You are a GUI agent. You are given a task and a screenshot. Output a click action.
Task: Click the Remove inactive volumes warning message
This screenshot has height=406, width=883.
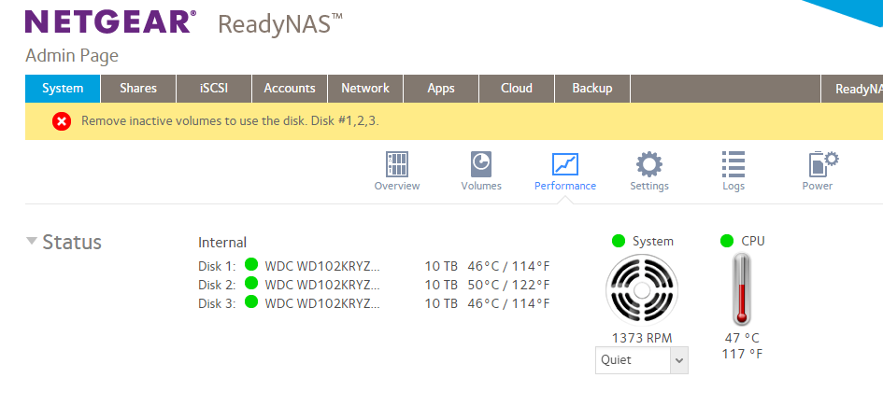pos(230,121)
